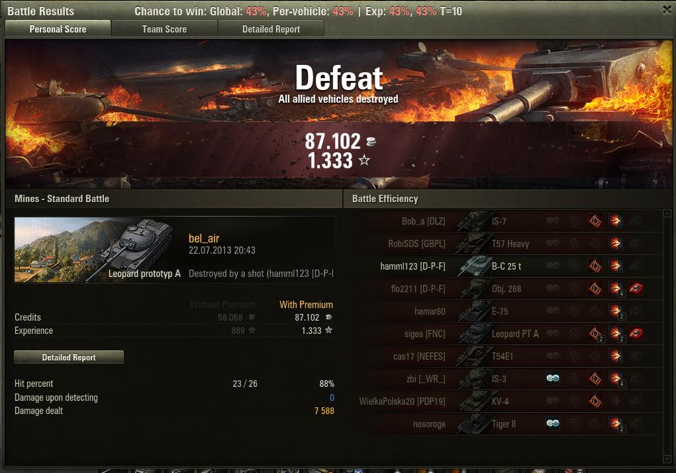676x473 pixels.
Task: Select hamml123 B-C 25 t row
Action: [x=507, y=266]
